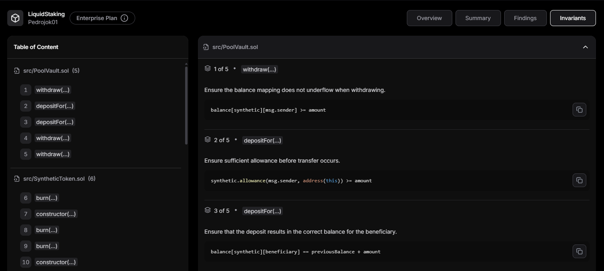604x271 pixels.
Task: Click the balance mapping underflow description text
Action: click(295, 90)
